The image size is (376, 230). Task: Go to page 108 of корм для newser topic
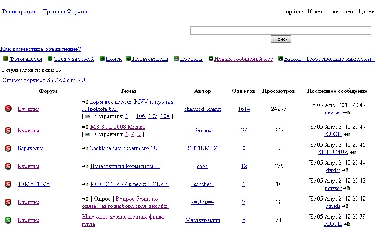[165, 116]
